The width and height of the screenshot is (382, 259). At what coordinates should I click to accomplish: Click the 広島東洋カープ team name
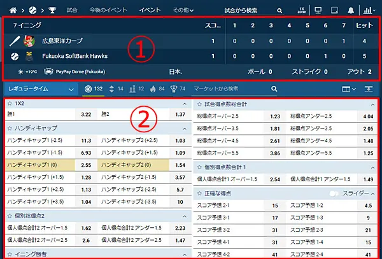pyautogui.click(x=62, y=41)
